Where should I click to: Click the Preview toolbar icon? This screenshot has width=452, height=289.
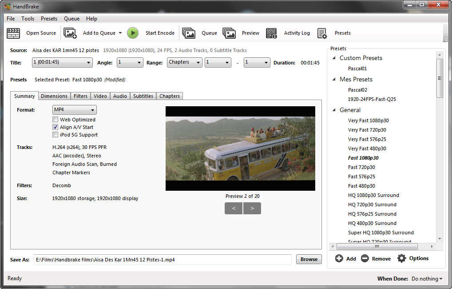(229, 33)
